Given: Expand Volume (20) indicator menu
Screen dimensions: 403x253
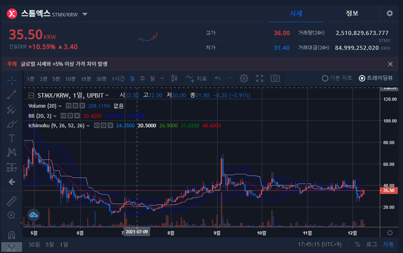Looking at the screenshot, I should coord(60,106).
